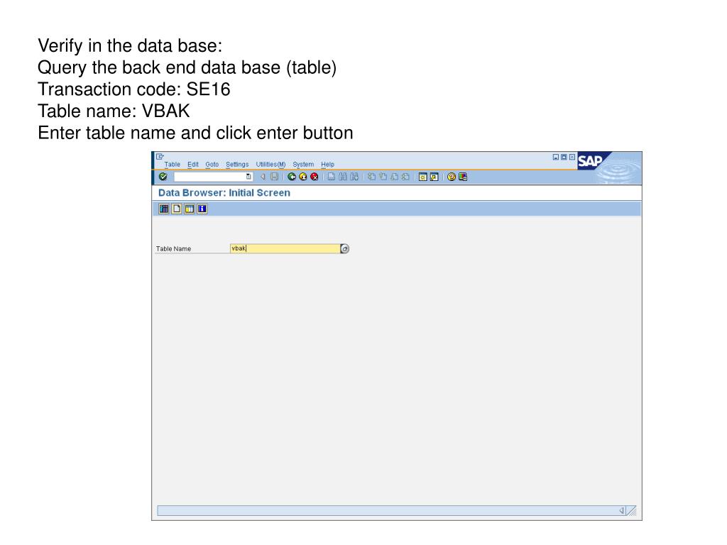Open the Table menu
This screenshot has width=727, height=545.
172,164
